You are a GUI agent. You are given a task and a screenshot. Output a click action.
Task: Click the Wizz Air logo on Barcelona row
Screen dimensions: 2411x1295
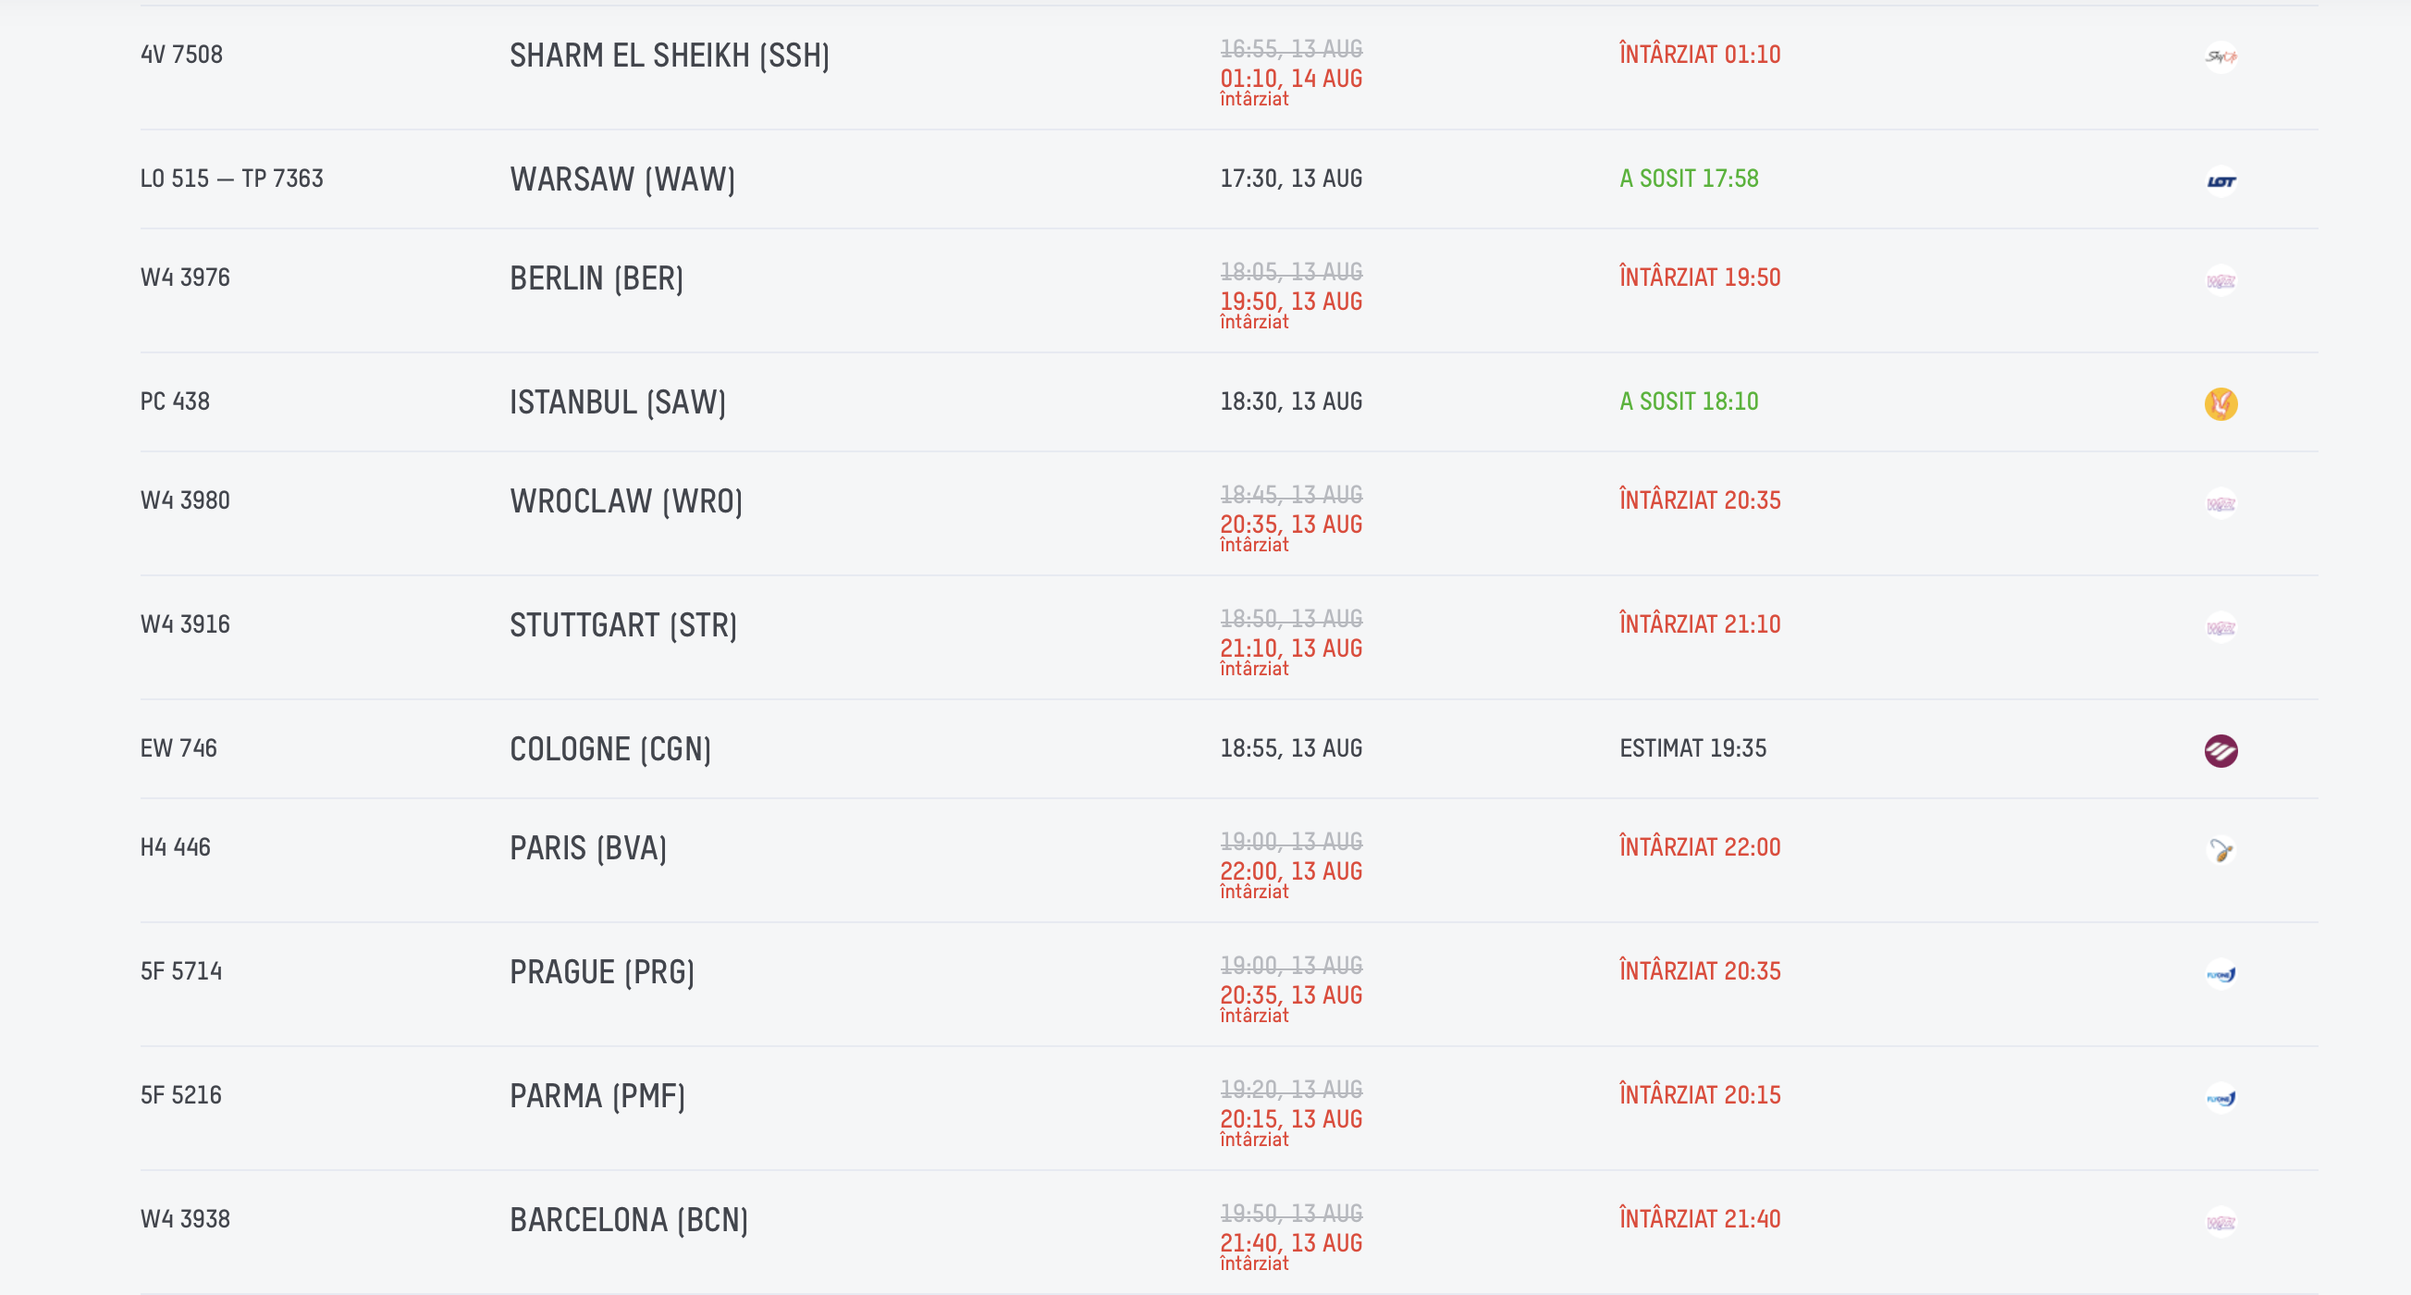[2220, 1221]
